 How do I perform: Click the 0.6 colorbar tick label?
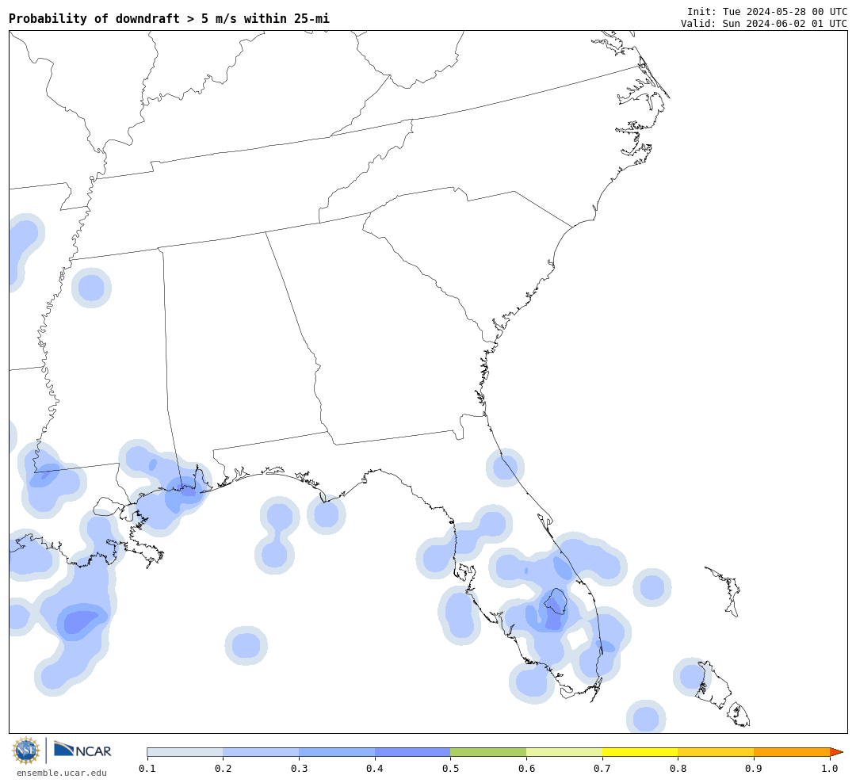(526, 768)
